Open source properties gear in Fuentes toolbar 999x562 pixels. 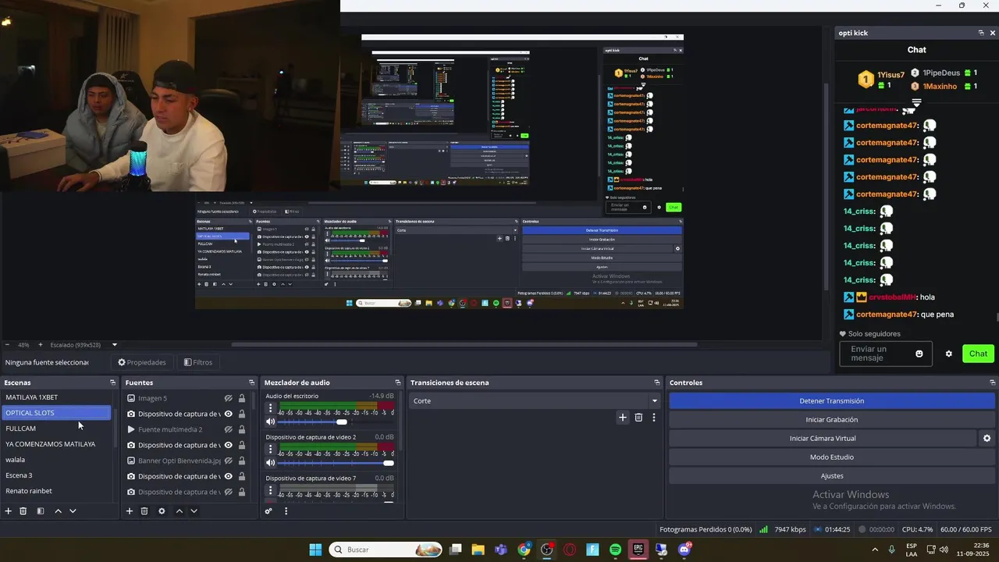pos(162,511)
